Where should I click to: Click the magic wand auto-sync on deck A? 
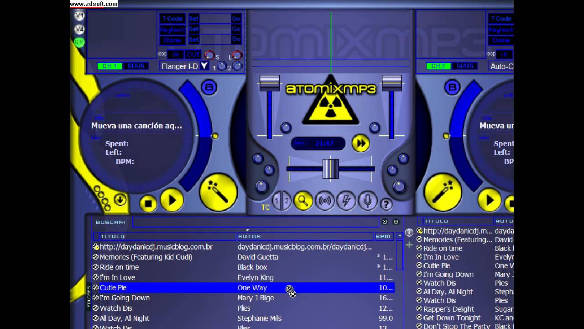point(219,192)
